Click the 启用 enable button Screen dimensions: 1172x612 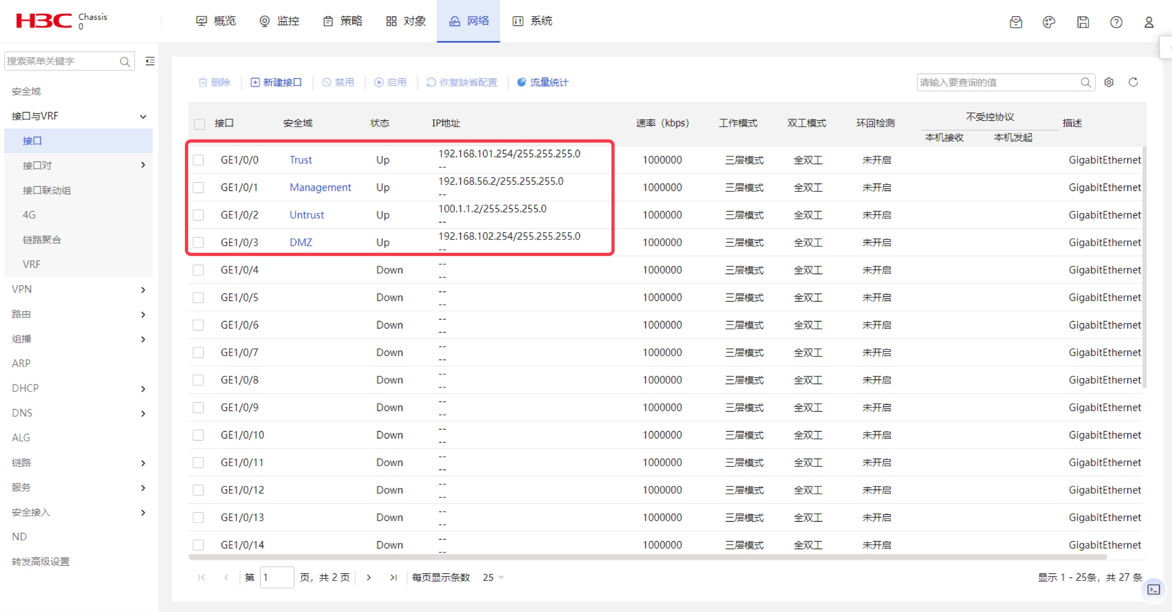click(x=390, y=82)
